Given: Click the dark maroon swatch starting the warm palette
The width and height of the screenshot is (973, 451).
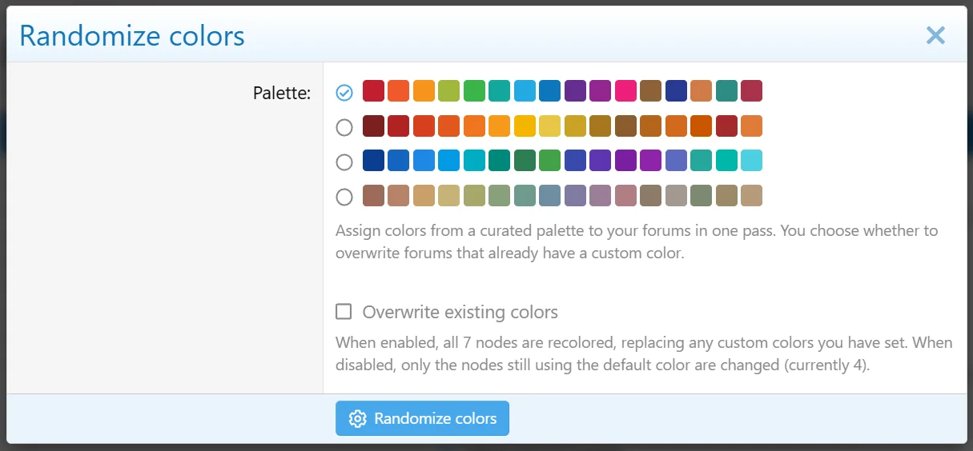Looking at the screenshot, I should [x=373, y=126].
